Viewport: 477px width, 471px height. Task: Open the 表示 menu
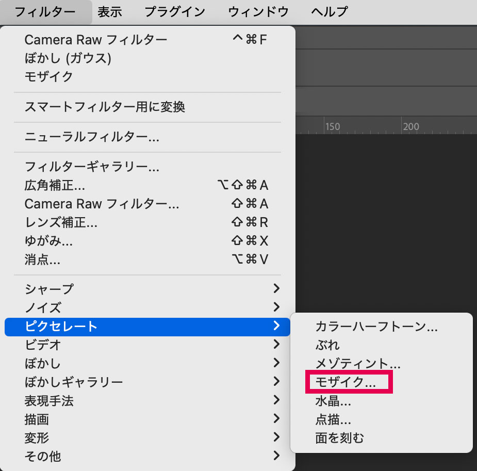[x=109, y=12]
